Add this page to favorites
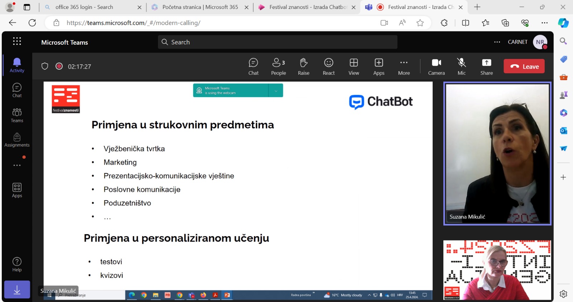 pyautogui.click(x=420, y=23)
